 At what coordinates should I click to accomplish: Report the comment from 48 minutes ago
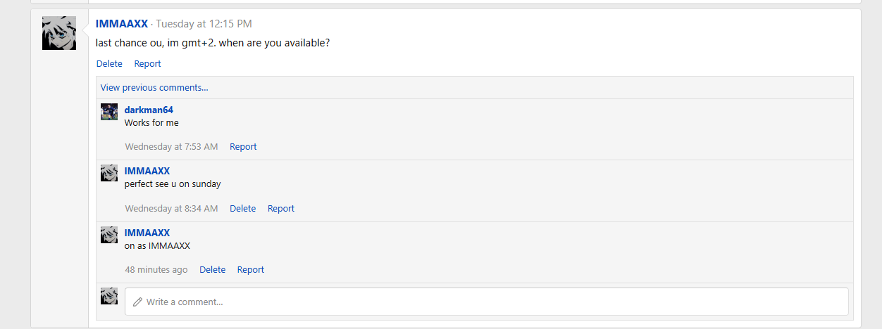(251, 269)
